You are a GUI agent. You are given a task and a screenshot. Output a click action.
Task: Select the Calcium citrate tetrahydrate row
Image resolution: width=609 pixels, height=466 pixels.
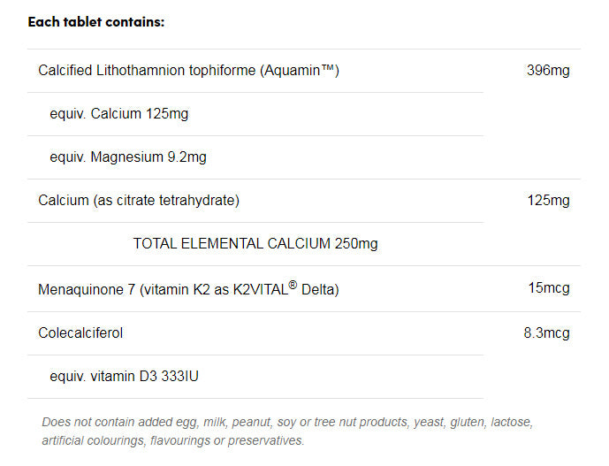pyautogui.click(x=139, y=201)
